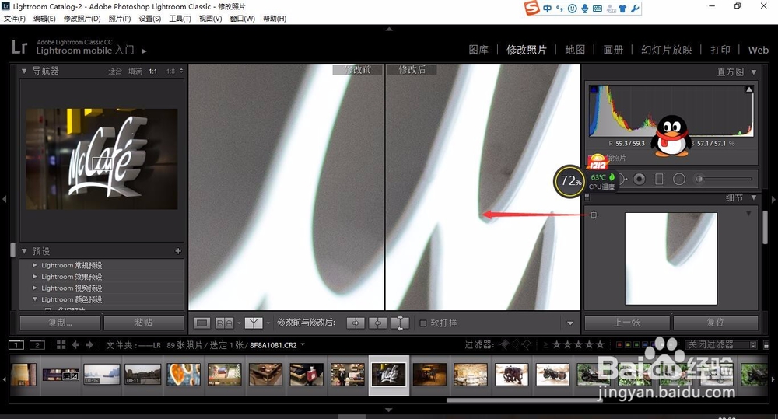Open the 文件(F) menu

tap(14, 19)
